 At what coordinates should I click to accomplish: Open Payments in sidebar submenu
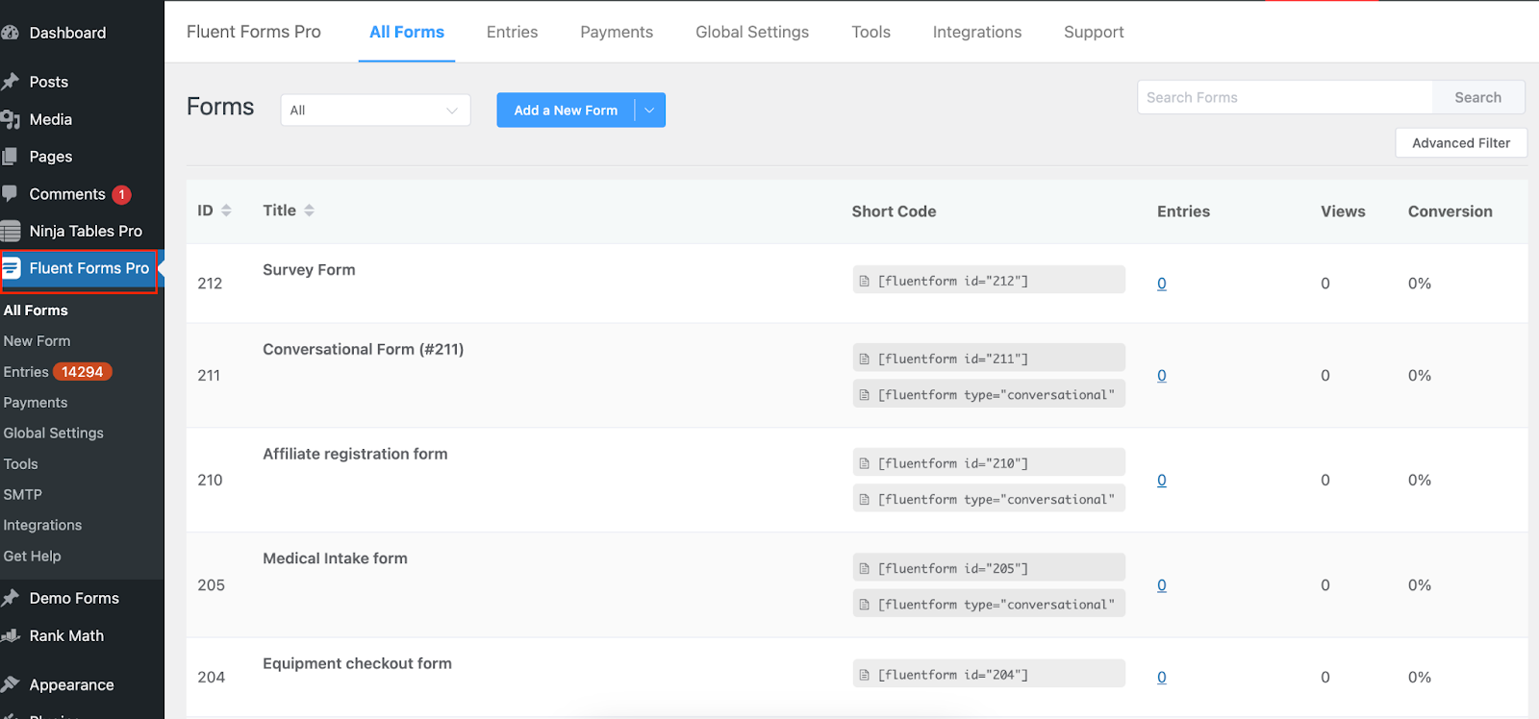click(x=36, y=403)
